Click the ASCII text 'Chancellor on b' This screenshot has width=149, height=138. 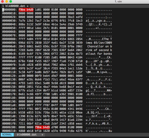point(100,46)
